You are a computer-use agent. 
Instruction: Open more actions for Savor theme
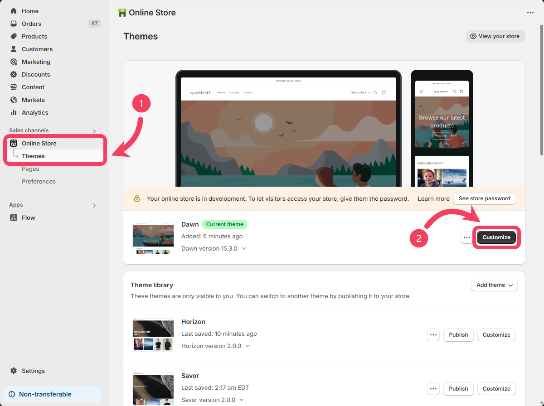click(x=433, y=389)
